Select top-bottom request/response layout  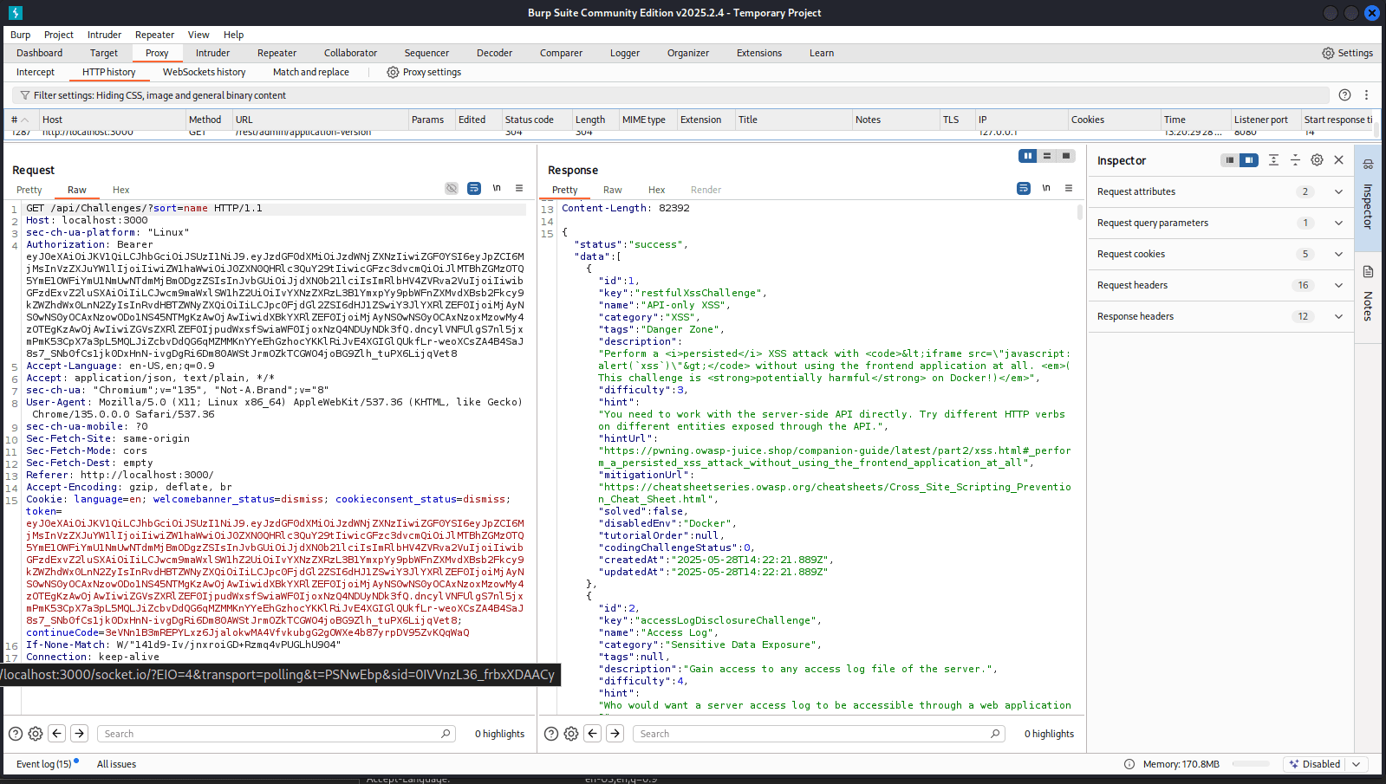[1047, 156]
